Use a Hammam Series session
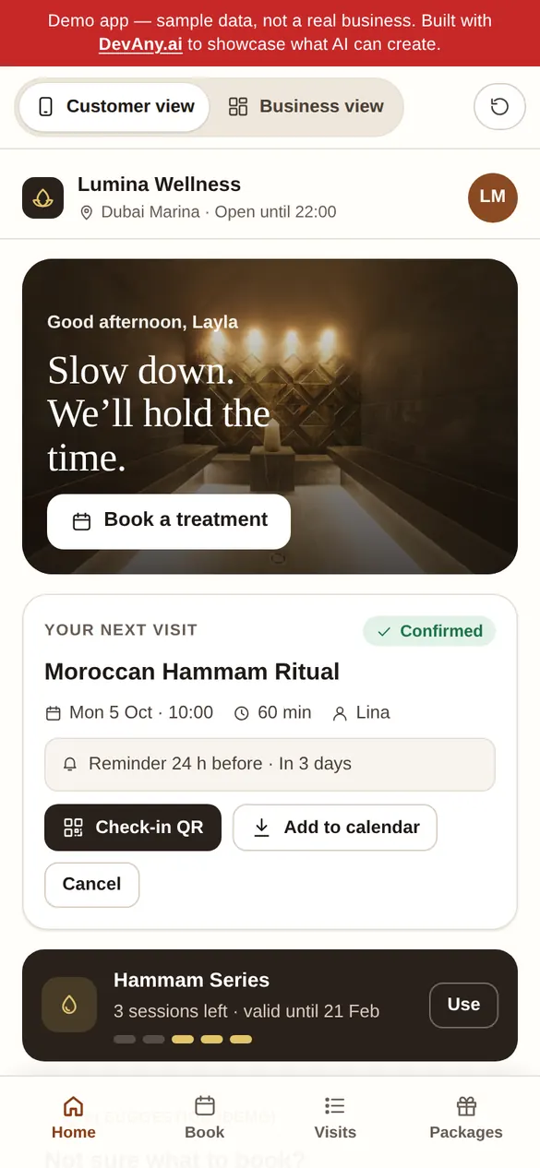The width and height of the screenshot is (540, 1168). tap(463, 1005)
